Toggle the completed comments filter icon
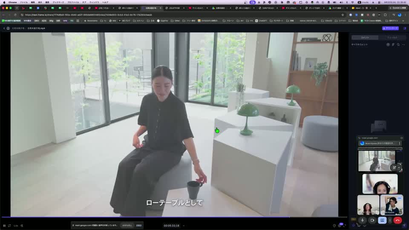 [x=388, y=45]
